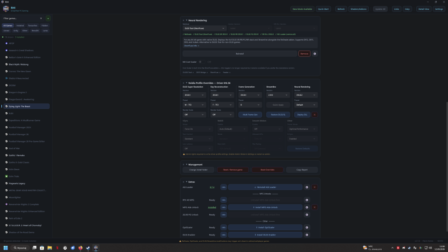The image size is (448, 252).
Task: Open Ray Reconstruction preset F - TF2 dropdown
Action: click(x=222, y=105)
